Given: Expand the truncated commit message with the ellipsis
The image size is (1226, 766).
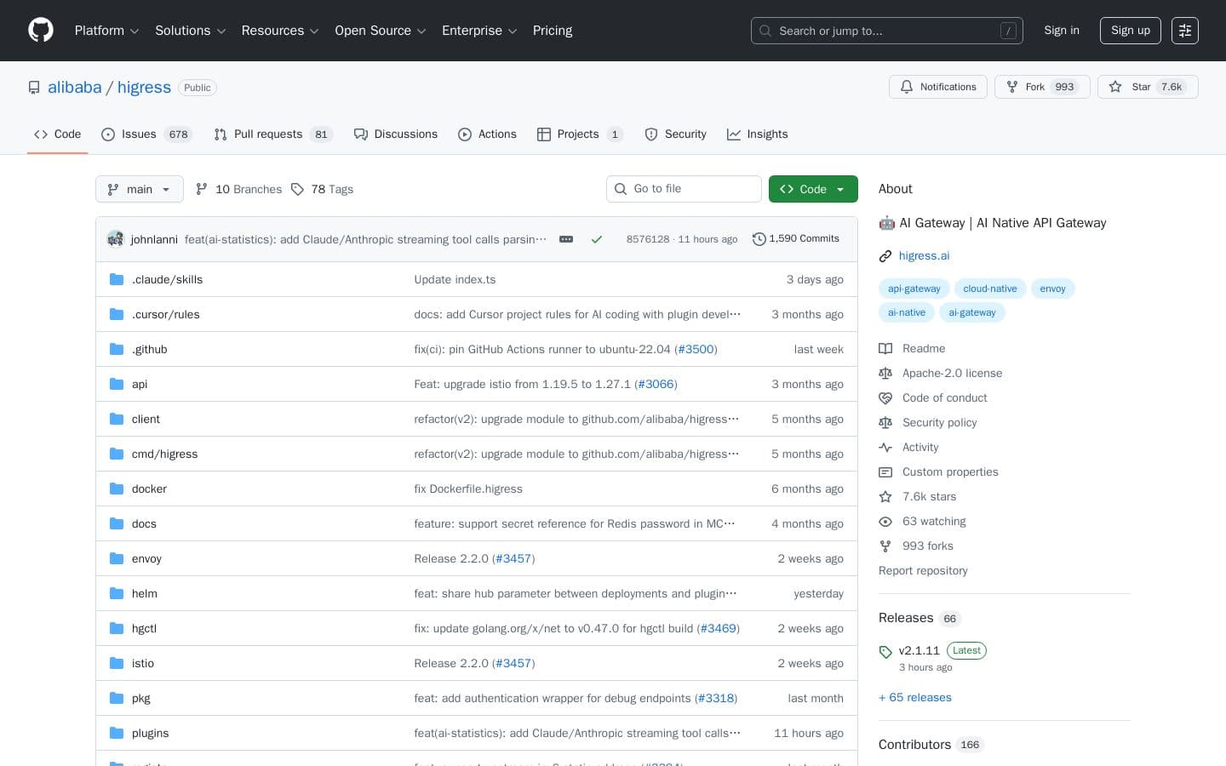Looking at the screenshot, I should (x=566, y=239).
